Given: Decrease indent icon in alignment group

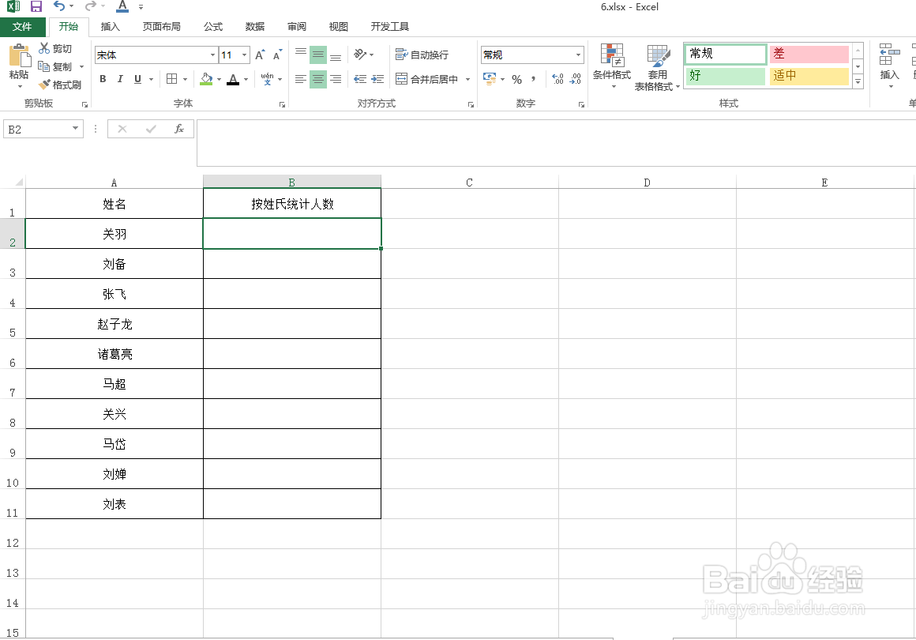Looking at the screenshot, I should tap(360, 79).
